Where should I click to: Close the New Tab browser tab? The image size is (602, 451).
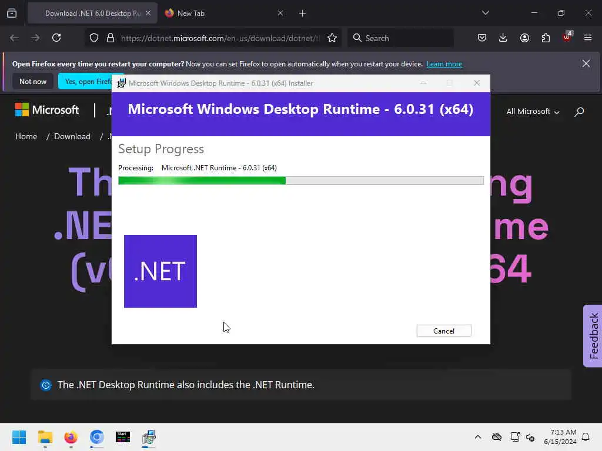[280, 14]
